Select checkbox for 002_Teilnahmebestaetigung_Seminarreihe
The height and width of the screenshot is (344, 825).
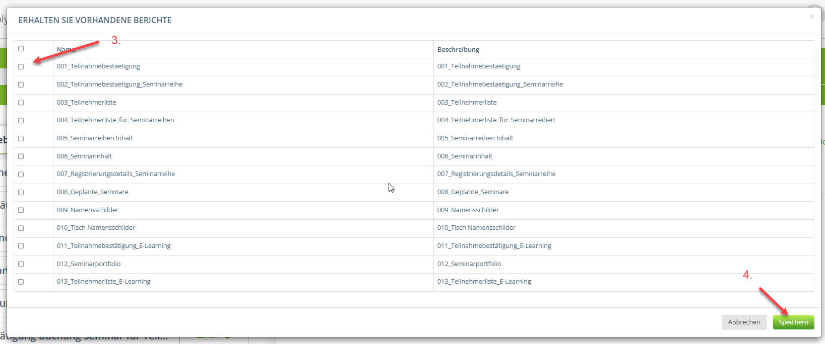[x=21, y=85]
